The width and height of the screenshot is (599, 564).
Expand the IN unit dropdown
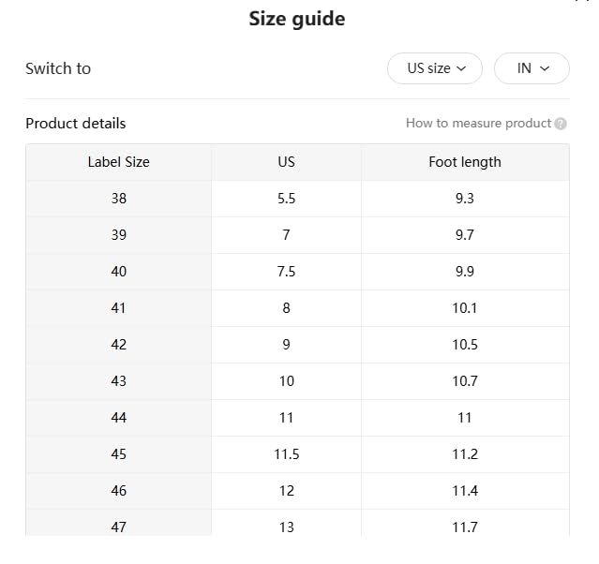pos(531,68)
